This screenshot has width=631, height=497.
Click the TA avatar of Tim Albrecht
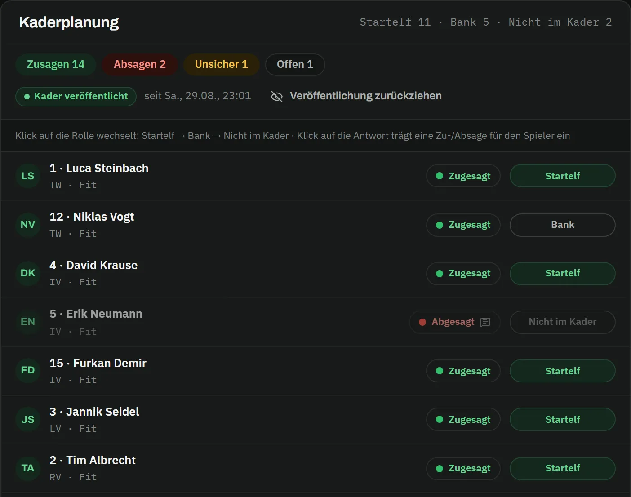tap(28, 468)
